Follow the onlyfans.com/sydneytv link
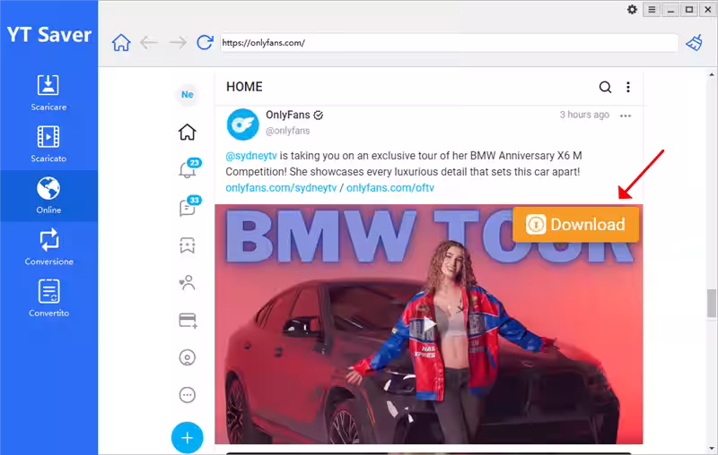 click(281, 188)
